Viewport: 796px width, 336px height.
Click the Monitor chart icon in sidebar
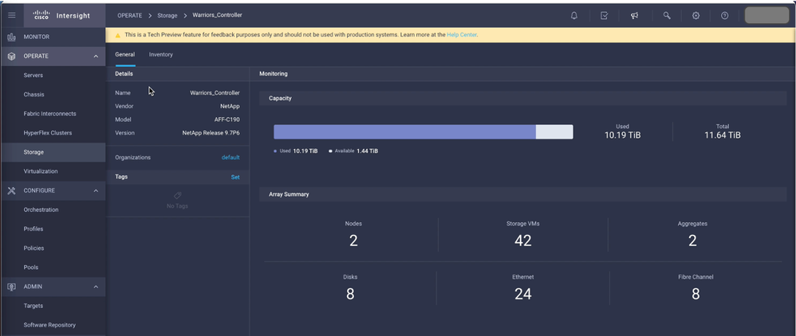click(x=11, y=37)
